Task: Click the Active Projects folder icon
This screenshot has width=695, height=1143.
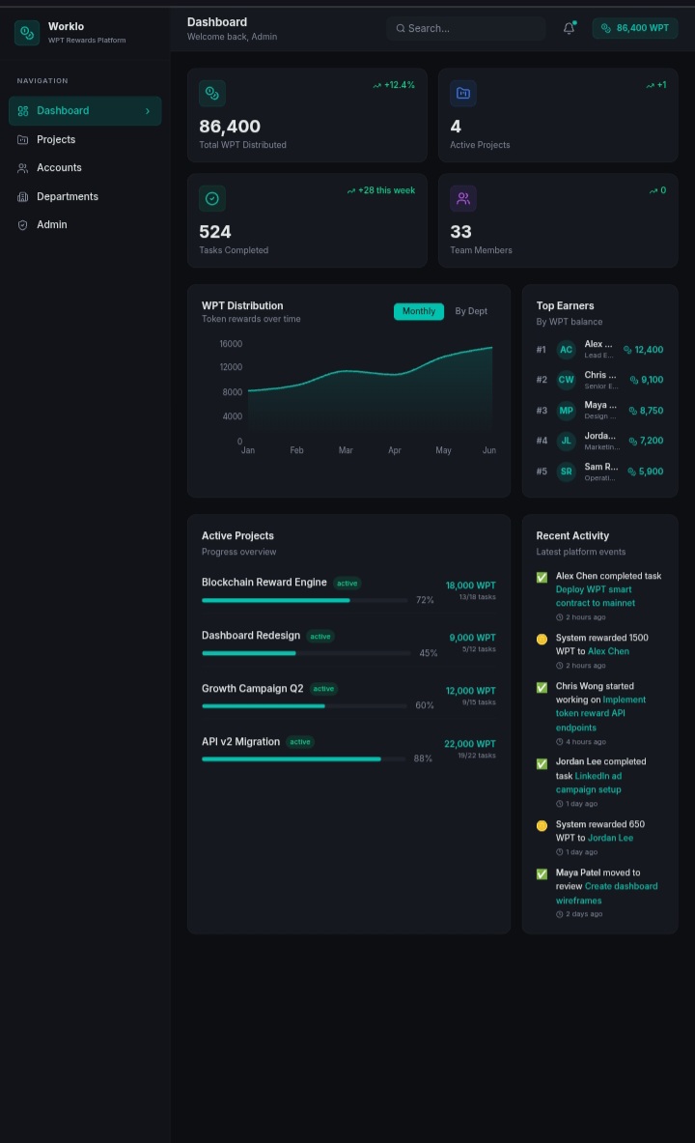Action: pyautogui.click(x=462, y=94)
